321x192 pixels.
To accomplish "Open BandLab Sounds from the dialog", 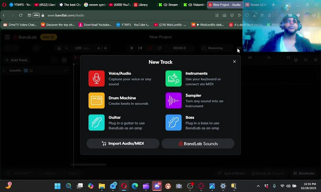I will 198,143.
